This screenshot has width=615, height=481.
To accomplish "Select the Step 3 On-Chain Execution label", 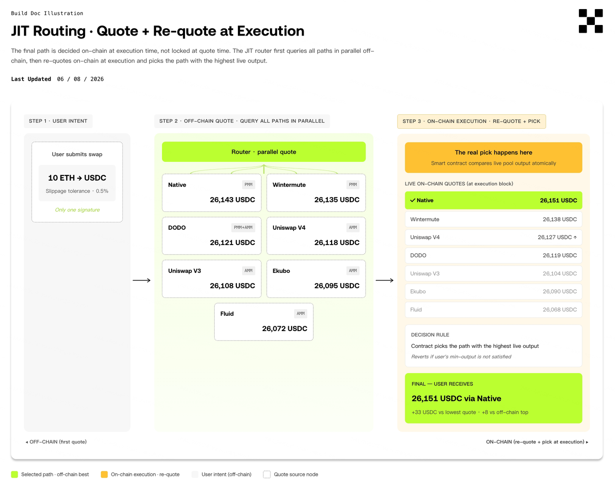I will [x=471, y=122].
